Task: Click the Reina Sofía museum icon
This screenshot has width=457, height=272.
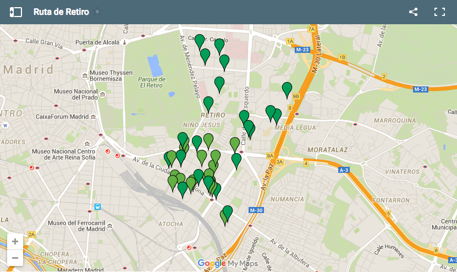Action: (87, 144)
